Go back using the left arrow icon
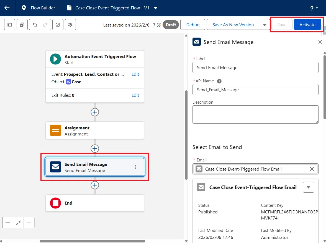The width and height of the screenshot is (326, 243). click(7, 8)
